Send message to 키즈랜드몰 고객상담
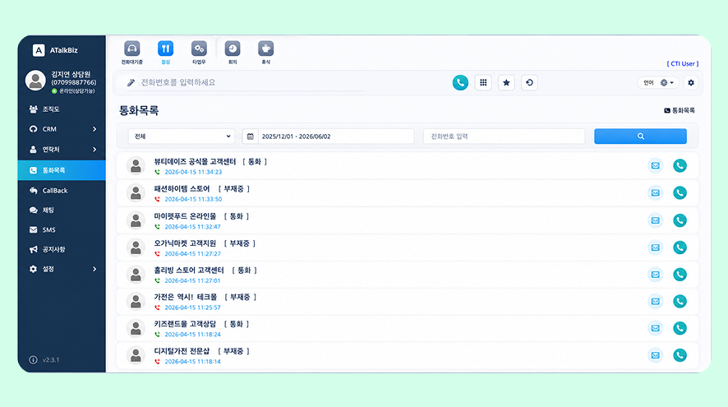The width and height of the screenshot is (728, 407). click(x=655, y=329)
